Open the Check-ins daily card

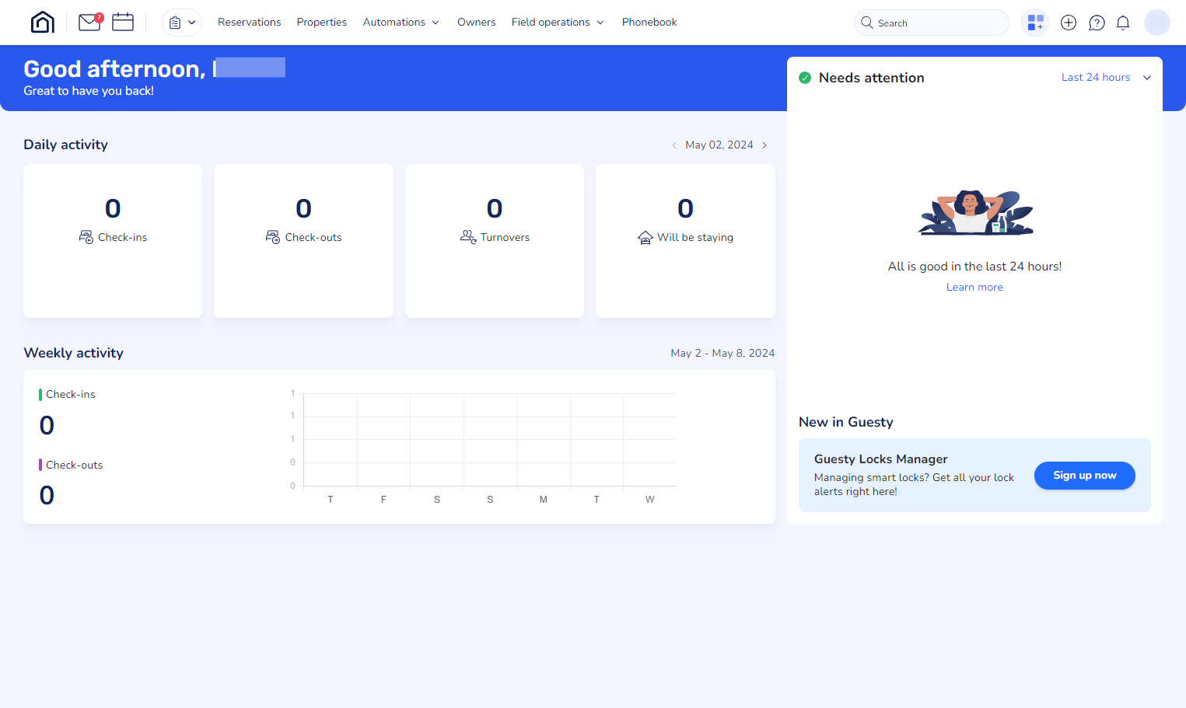point(113,241)
